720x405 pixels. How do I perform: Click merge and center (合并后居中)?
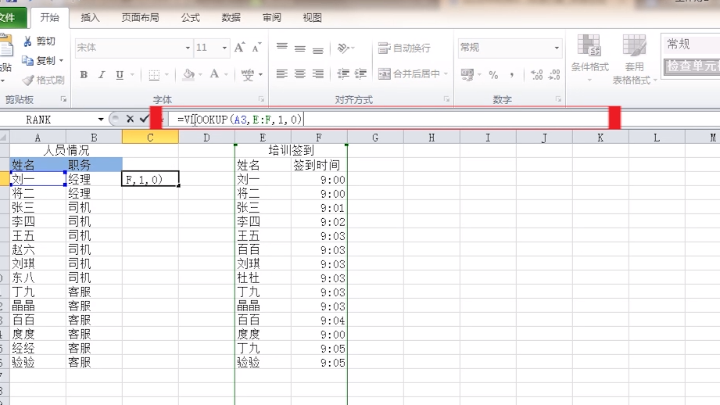[409, 74]
